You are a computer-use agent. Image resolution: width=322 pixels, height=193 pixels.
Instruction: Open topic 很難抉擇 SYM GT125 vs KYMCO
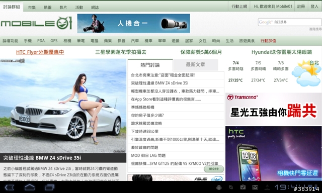click(175, 163)
